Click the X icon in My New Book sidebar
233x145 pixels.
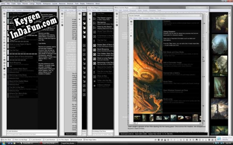point(4,22)
